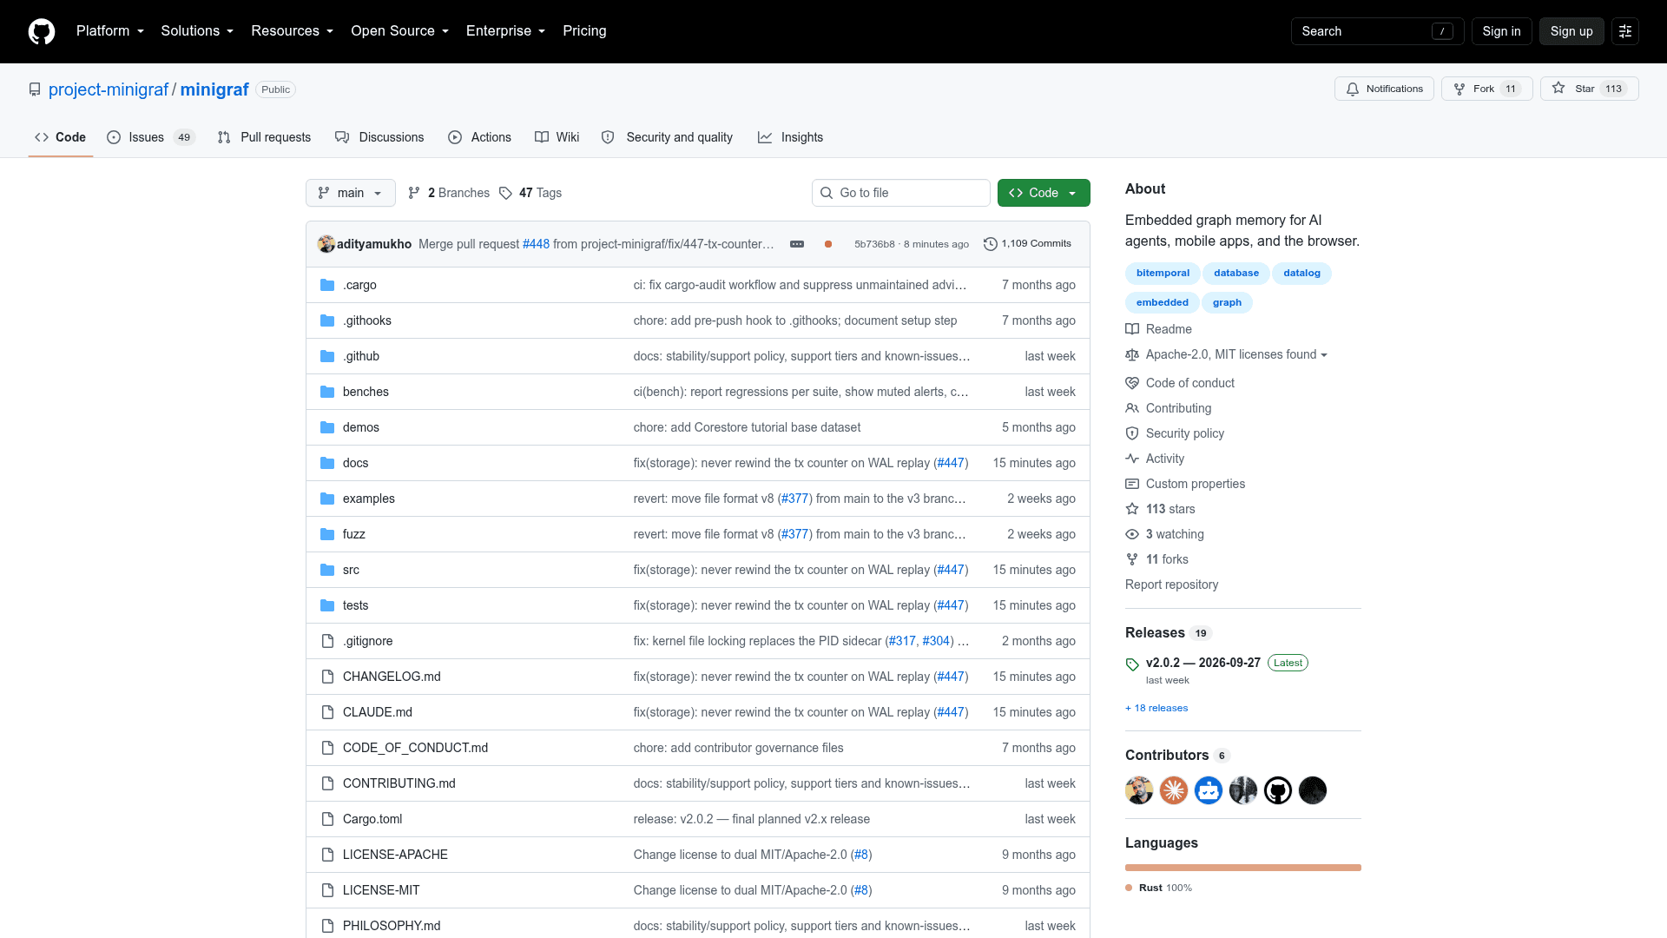The image size is (1667, 938).
Task: Open the header settings sliders icon
Action: click(x=1625, y=31)
